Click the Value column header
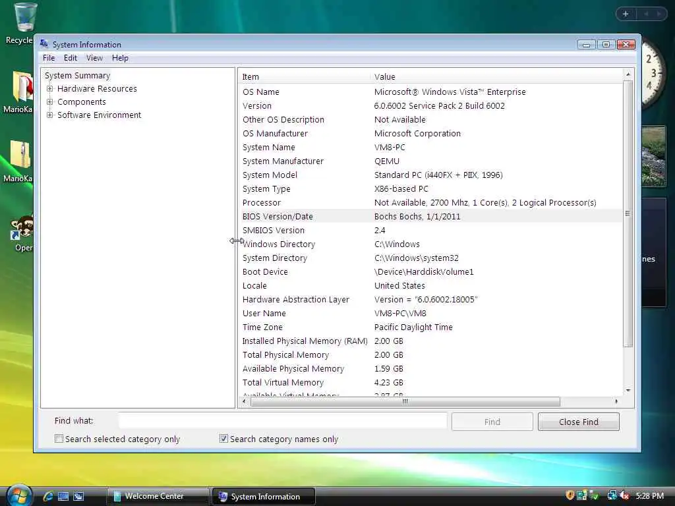The height and width of the screenshot is (506, 675). 496,76
